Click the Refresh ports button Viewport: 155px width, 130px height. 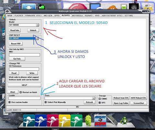89,102
